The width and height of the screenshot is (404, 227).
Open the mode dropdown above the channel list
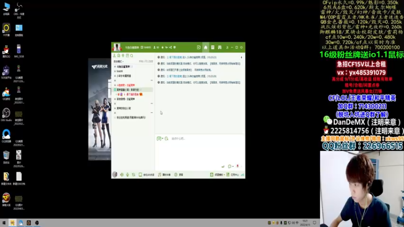point(119,62)
